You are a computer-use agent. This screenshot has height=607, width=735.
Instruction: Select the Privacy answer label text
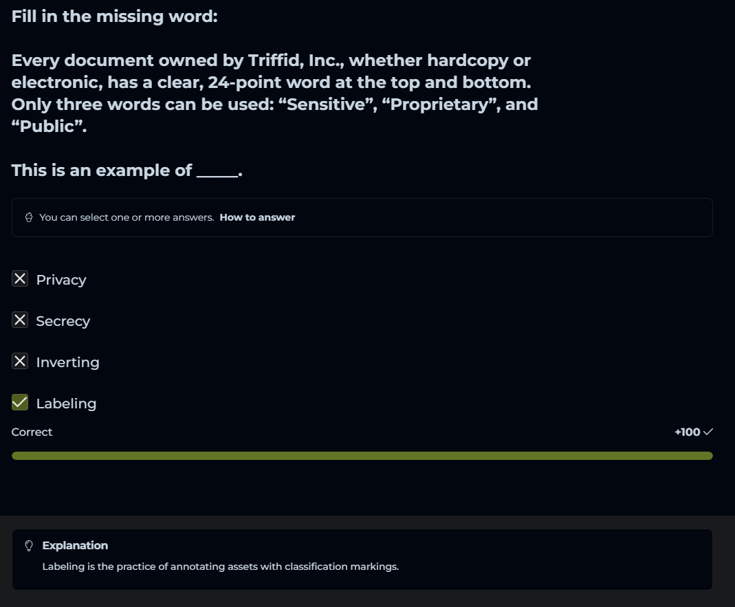tap(61, 280)
